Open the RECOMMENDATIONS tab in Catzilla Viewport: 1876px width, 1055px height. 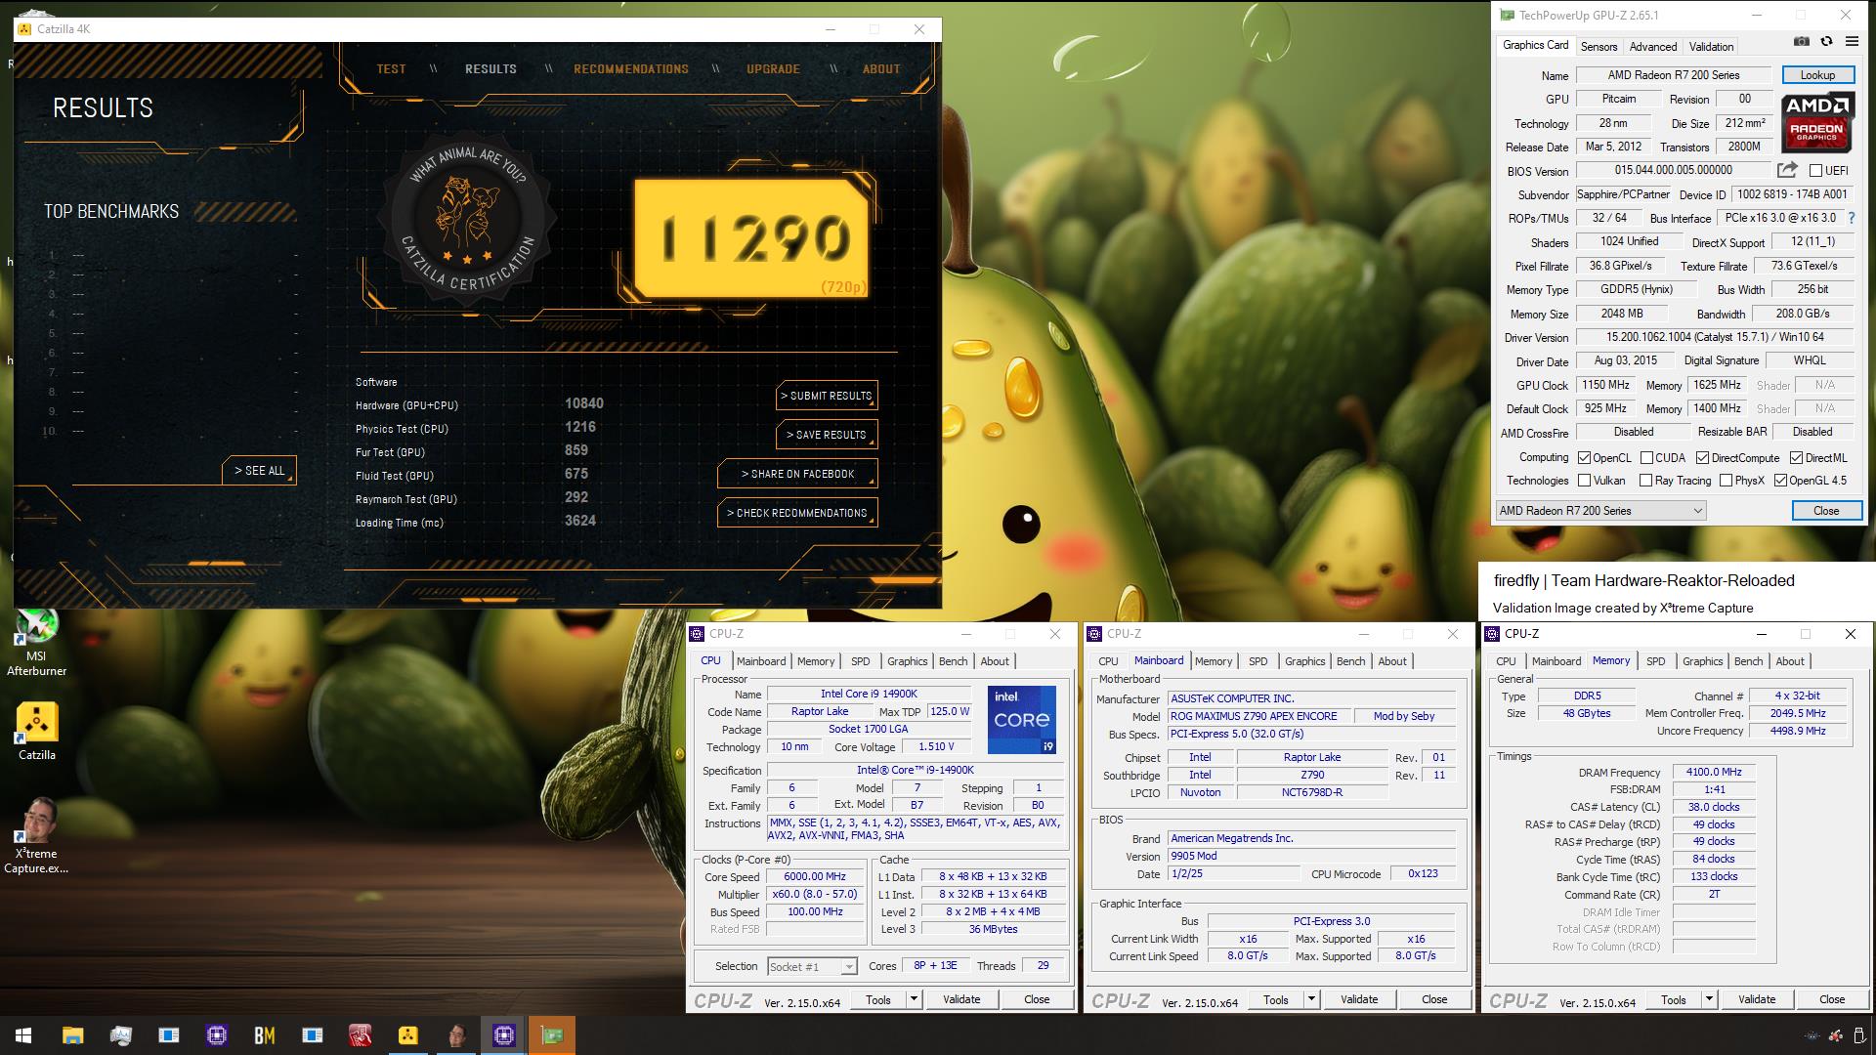pyautogui.click(x=631, y=68)
